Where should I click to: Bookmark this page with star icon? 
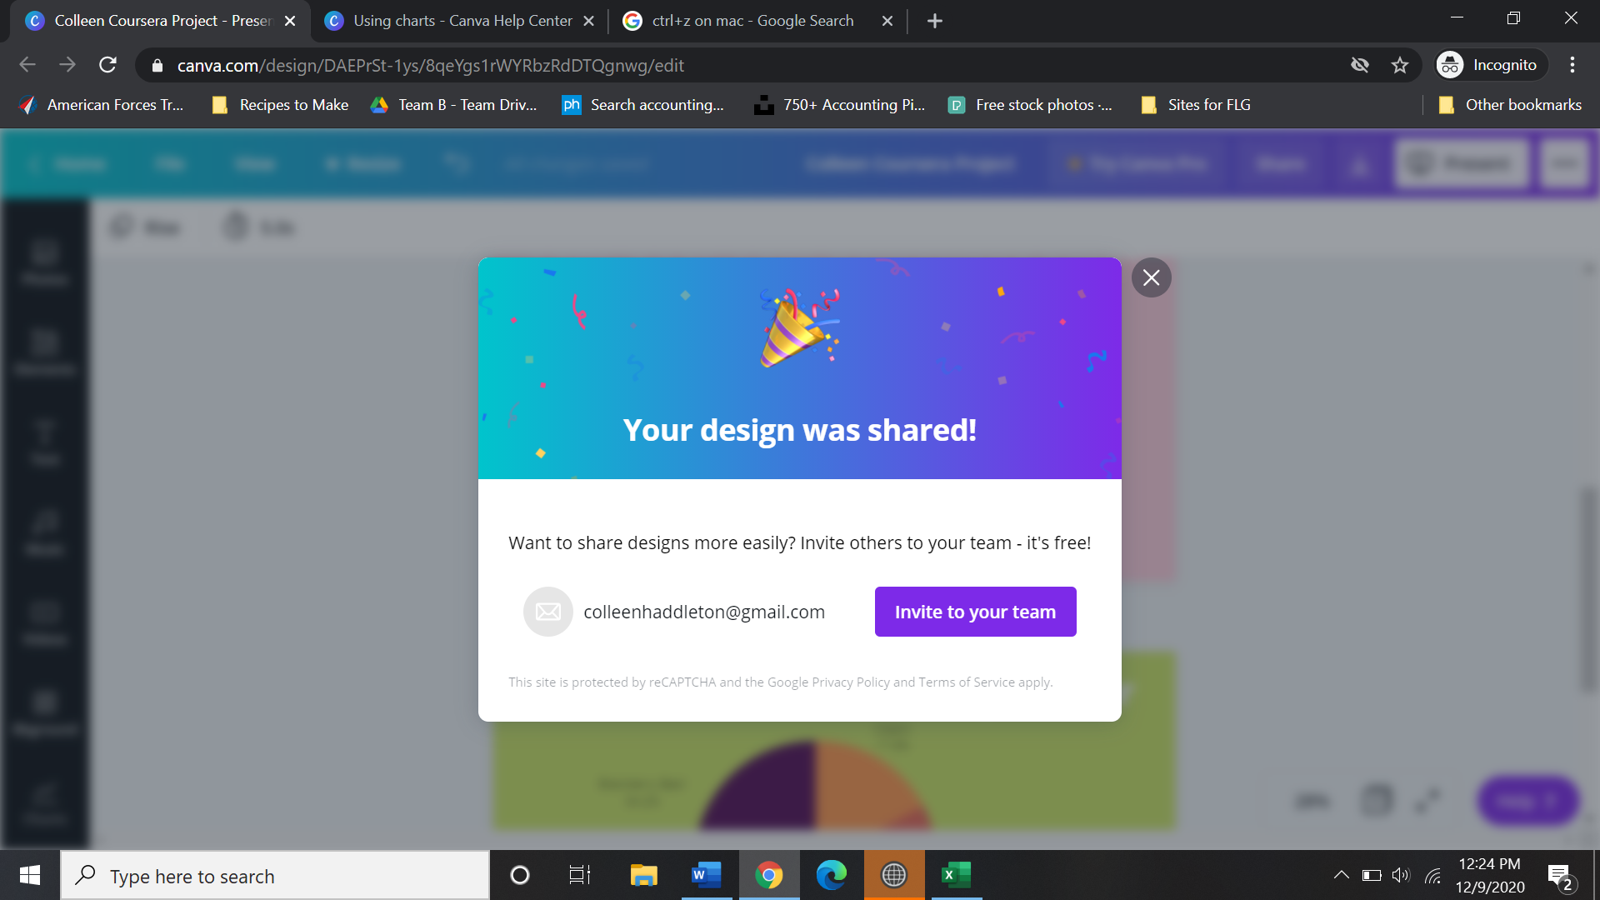point(1399,65)
